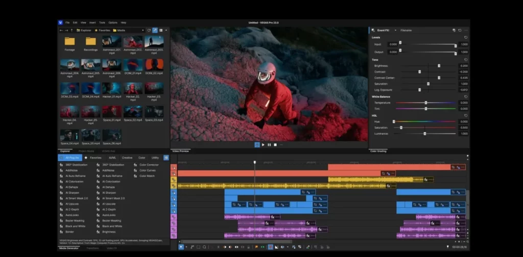Adjust the Brightness slider handle
Viewport: 523px width, 257px height.
(439, 66)
